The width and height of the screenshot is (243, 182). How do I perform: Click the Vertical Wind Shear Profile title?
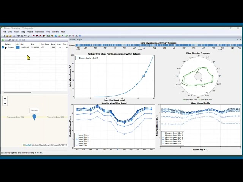pos(114,54)
